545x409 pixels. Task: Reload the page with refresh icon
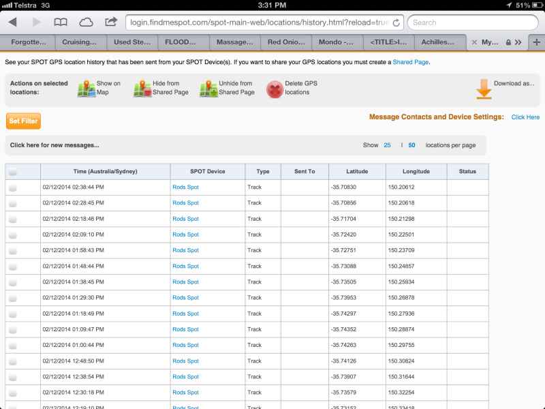click(x=396, y=22)
